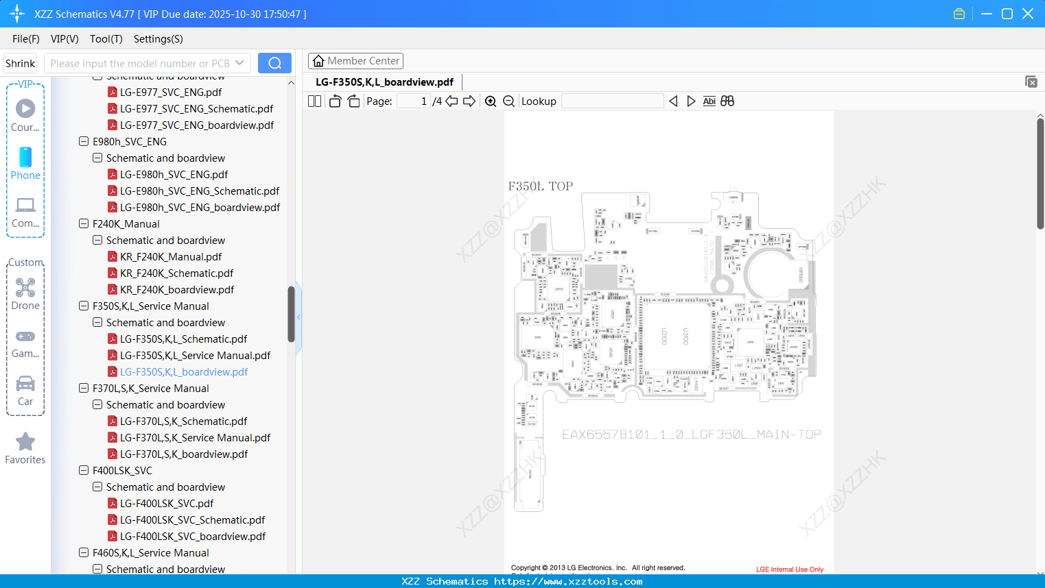Click the Shrink button
This screenshot has width=1045, height=588.
tap(20, 63)
